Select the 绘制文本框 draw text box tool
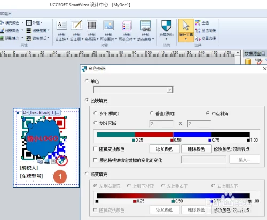Screen dimensions: 267x220 (x=76, y=30)
